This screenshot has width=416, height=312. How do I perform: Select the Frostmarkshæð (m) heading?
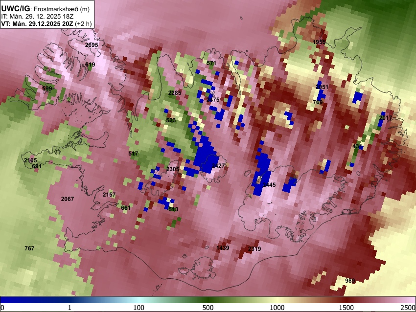point(62,9)
